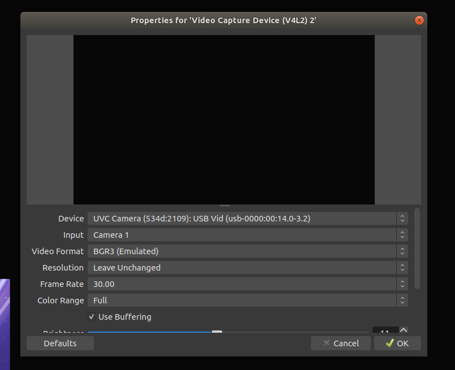This screenshot has width=455, height=370.
Task: Open the Resolution dropdown set to Leave Unchanged
Action: (x=248, y=268)
